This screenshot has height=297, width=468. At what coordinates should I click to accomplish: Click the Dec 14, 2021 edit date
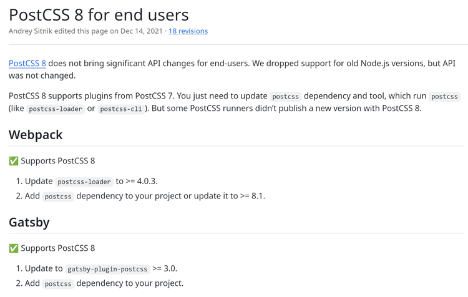pyautogui.click(x=140, y=31)
